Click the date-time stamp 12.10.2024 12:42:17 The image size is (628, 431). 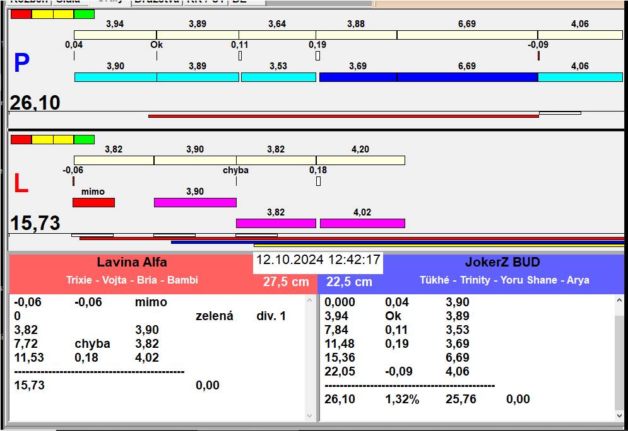click(x=318, y=260)
